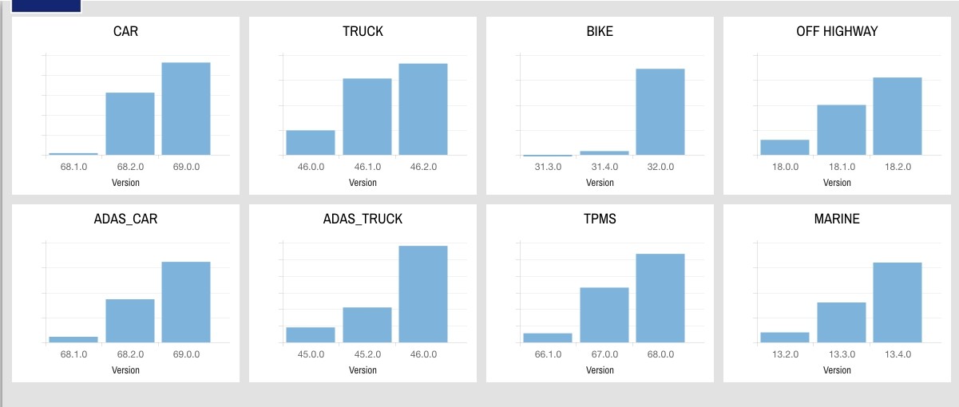The width and height of the screenshot is (959, 407).
Task: Select the 18.1.0 bar in OFF HIGHWAY chart
Action: pyautogui.click(x=842, y=130)
